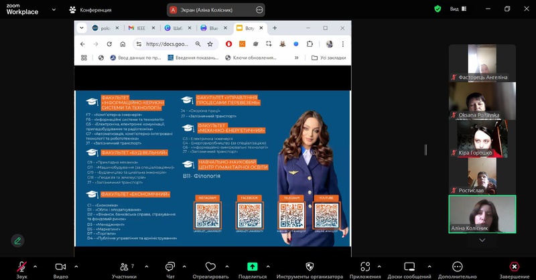Click the browser forward arrow
The image size is (536, 280).
(x=96, y=44)
